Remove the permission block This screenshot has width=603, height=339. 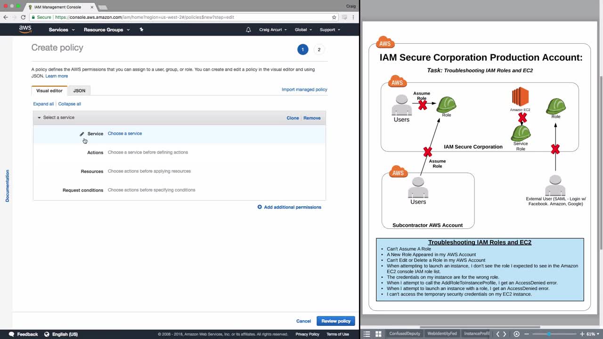(x=312, y=118)
